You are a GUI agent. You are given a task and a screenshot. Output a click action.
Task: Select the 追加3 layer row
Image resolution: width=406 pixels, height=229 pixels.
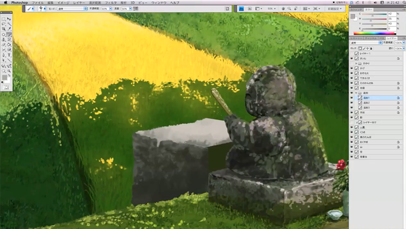(376, 108)
